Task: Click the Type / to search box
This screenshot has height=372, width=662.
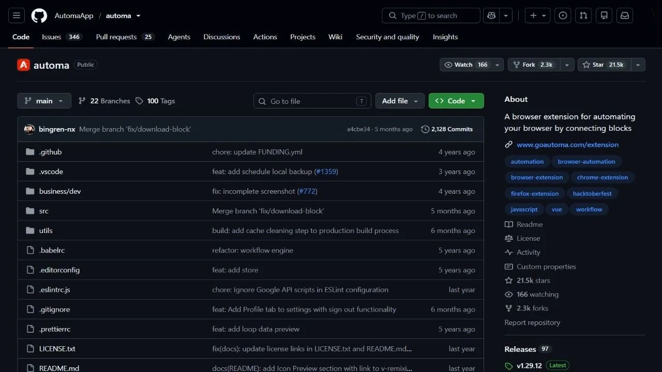Action: click(431, 16)
